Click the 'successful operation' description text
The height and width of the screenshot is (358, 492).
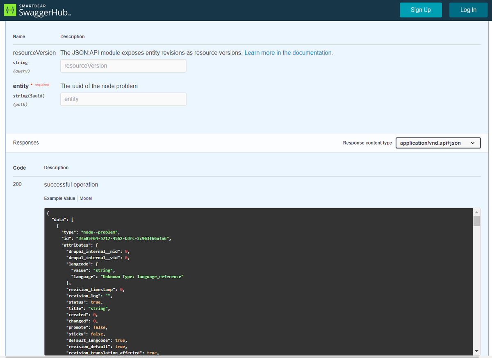[x=71, y=184]
